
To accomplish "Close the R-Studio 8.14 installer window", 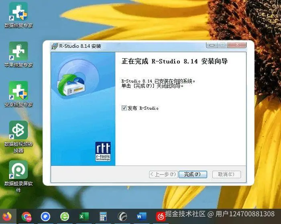I will click(x=237, y=45).
